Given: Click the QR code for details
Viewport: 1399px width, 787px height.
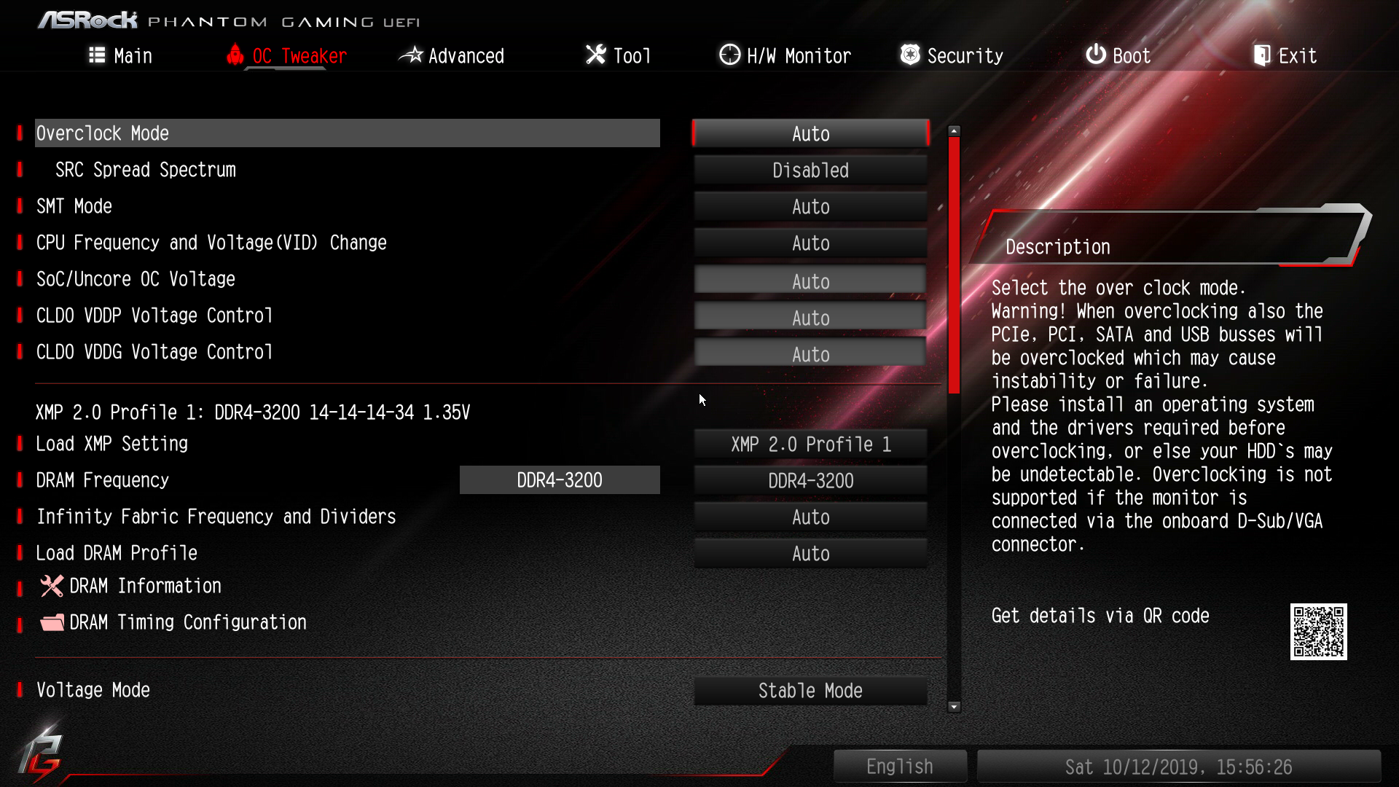Looking at the screenshot, I should (1318, 632).
